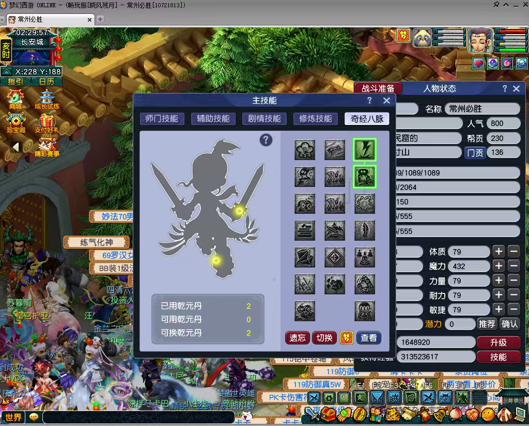Click the 推荐 recommend button

(x=487, y=324)
